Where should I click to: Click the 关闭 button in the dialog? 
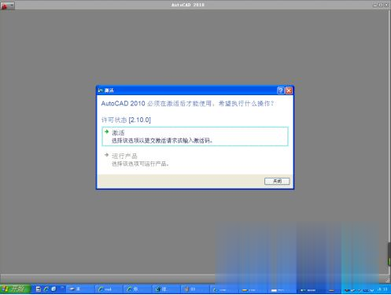pos(277,181)
